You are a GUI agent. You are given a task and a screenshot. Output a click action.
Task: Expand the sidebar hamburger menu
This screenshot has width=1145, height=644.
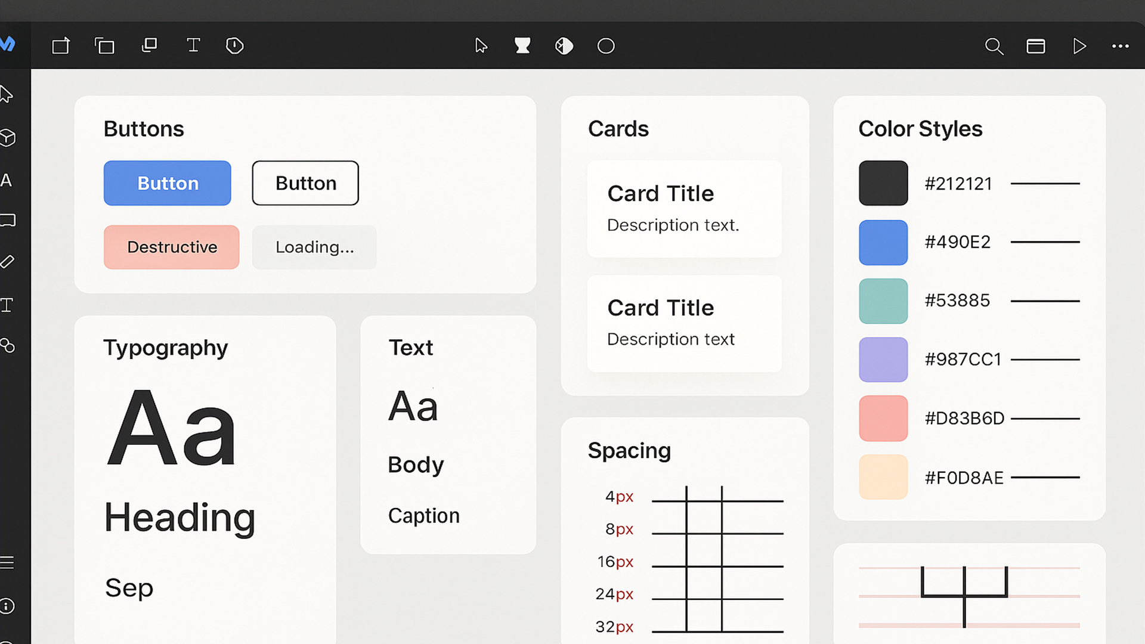8,563
